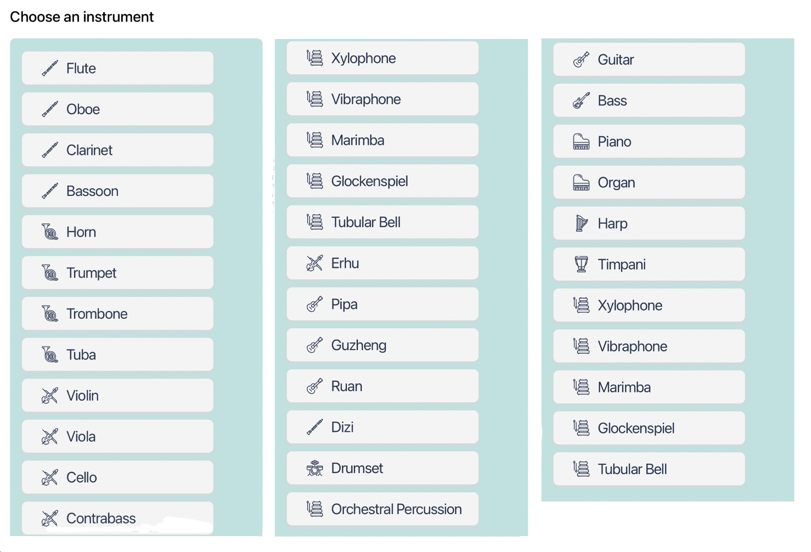The height and width of the screenshot is (552, 811).
Task: Select Pipa as the instrument
Action: pos(382,305)
